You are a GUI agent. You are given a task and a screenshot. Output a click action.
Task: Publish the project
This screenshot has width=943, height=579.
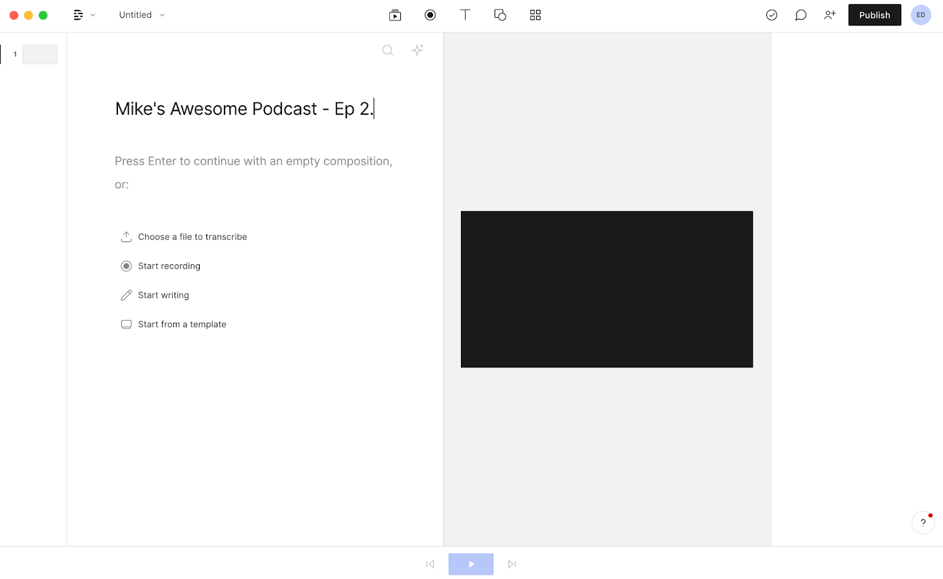[x=874, y=15]
